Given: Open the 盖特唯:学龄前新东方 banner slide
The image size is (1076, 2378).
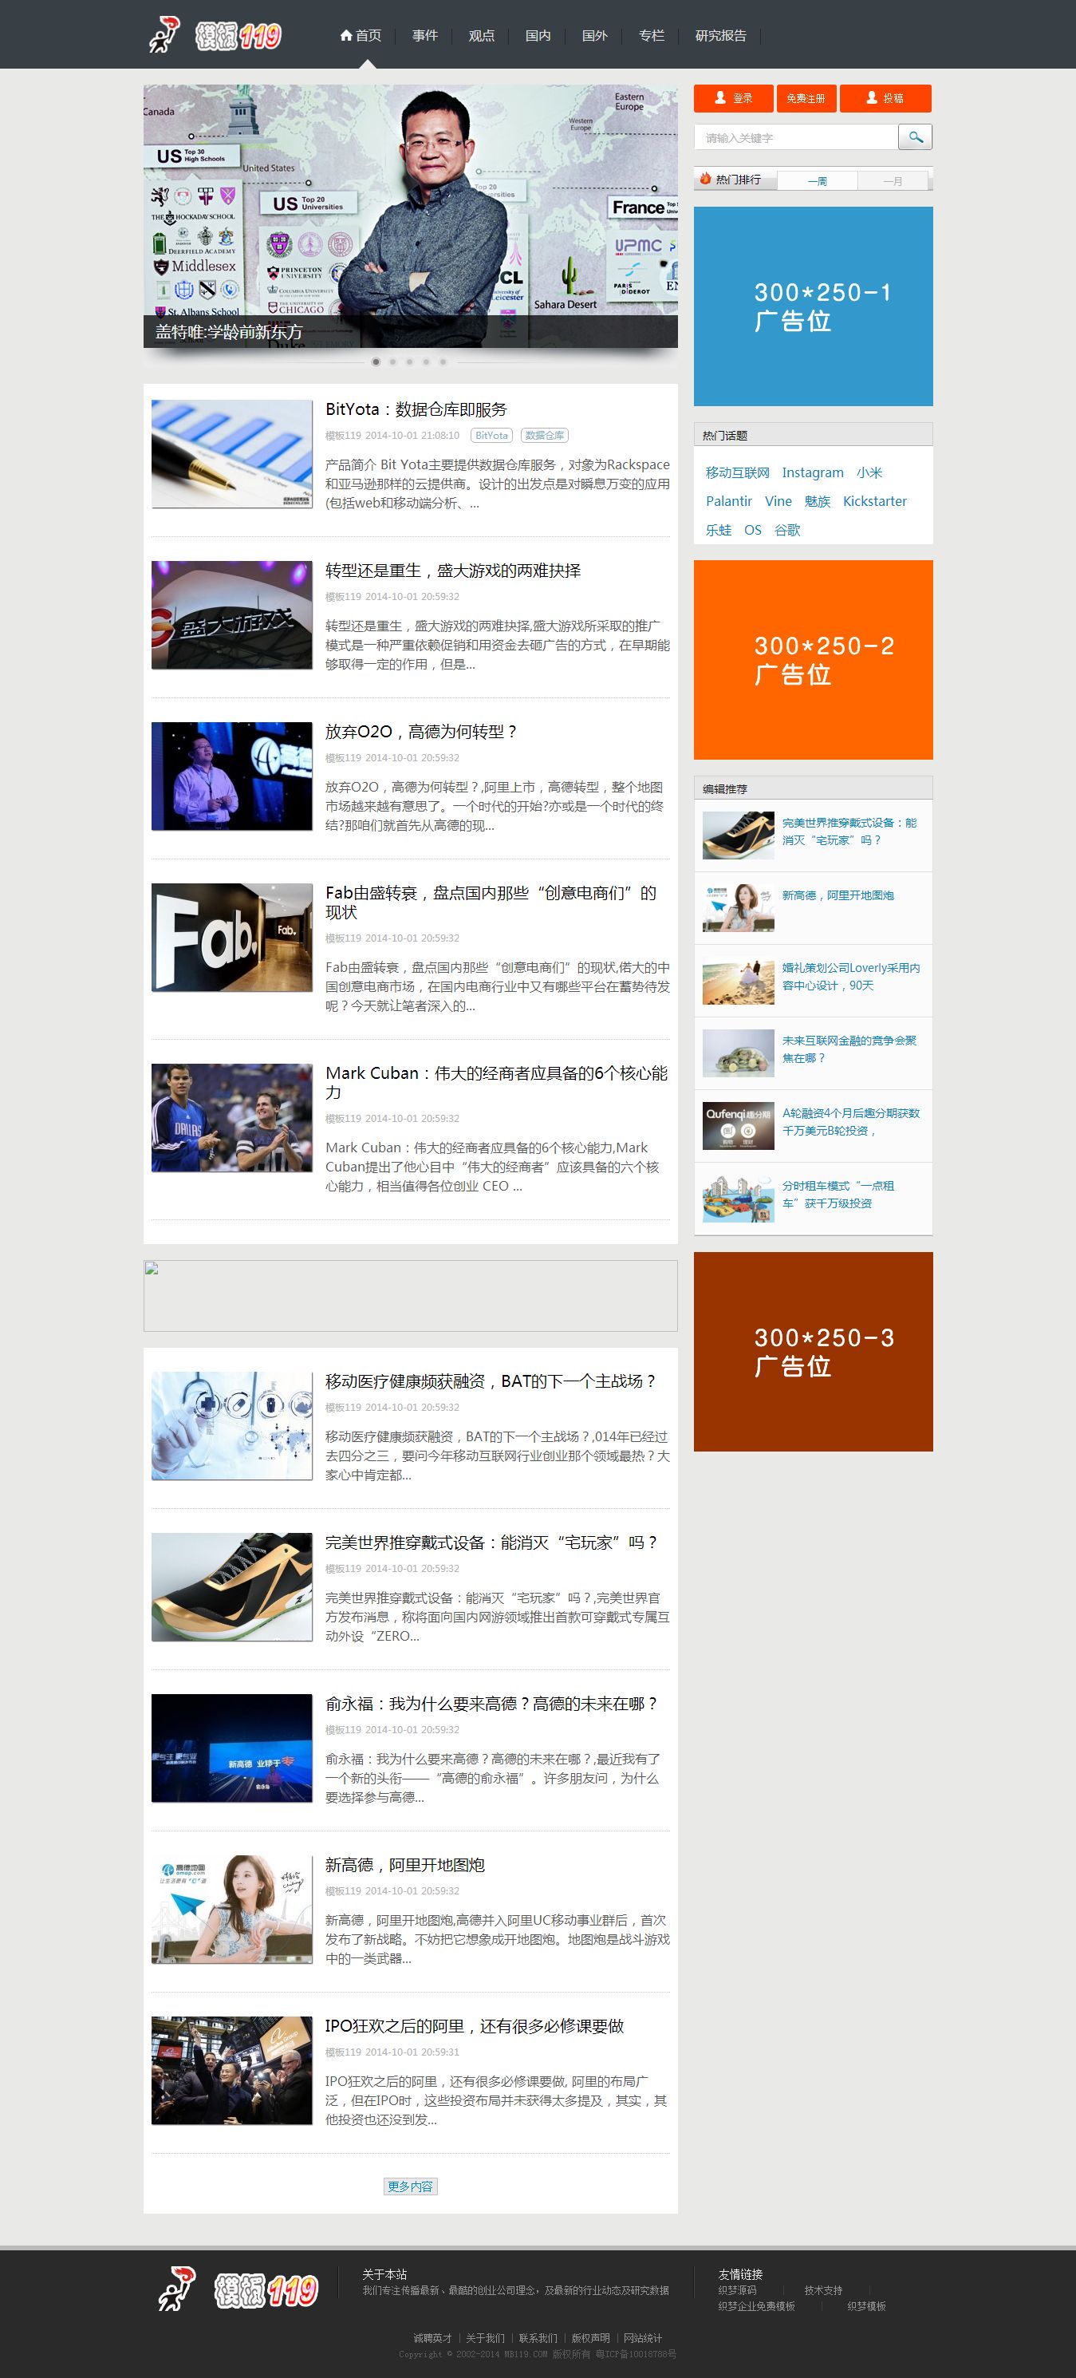Looking at the screenshot, I should point(411,216).
